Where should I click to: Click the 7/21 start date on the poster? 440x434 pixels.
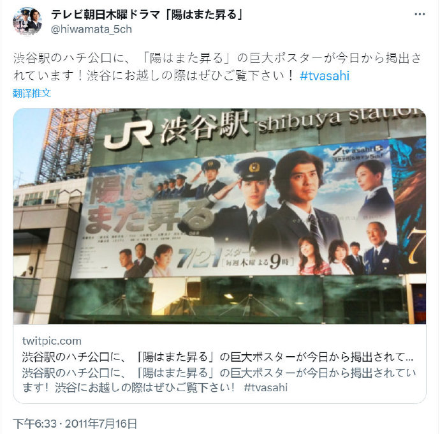point(198,258)
